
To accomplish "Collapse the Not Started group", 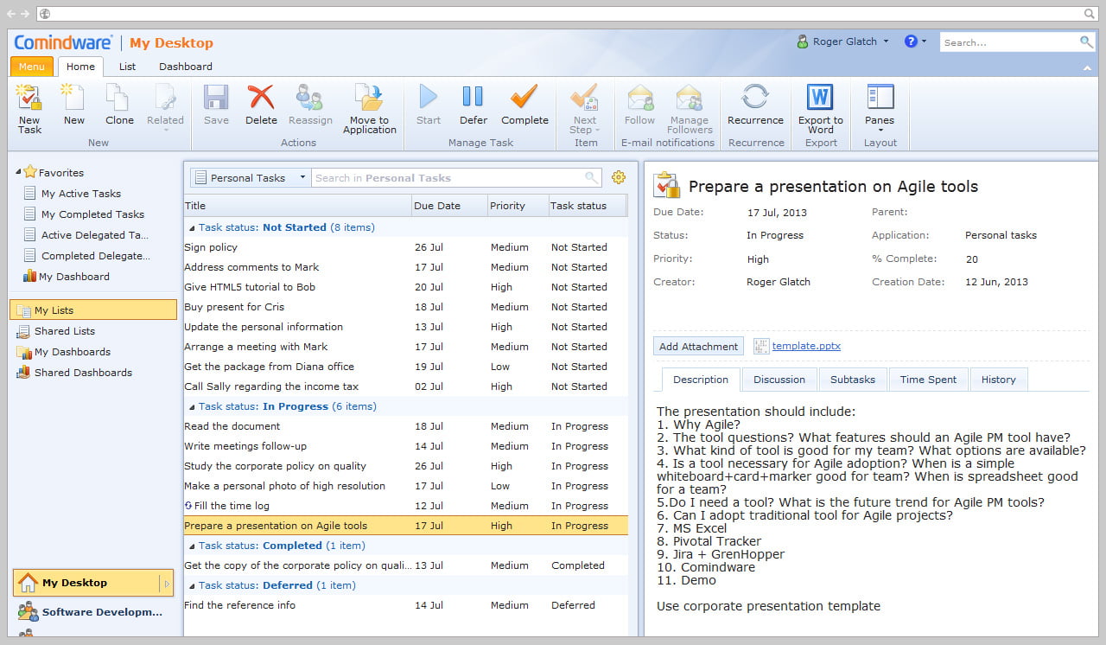I will 192,227.
